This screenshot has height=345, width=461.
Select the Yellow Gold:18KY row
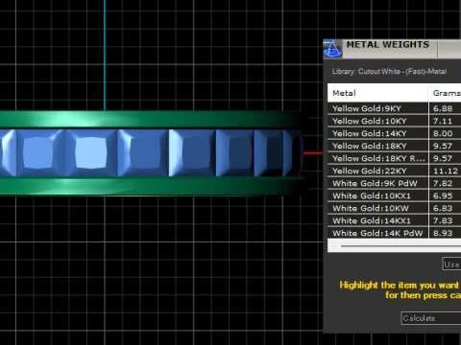click(x=394, y=146)
